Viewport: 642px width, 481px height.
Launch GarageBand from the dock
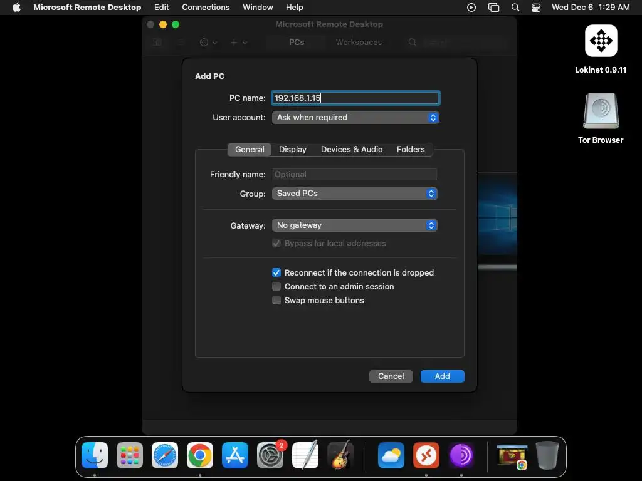(340, 455)
